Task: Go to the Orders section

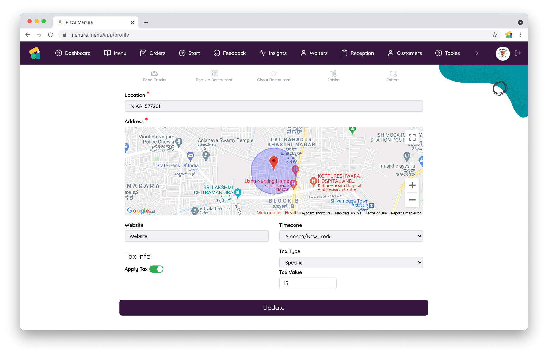Action: point(153,53)
